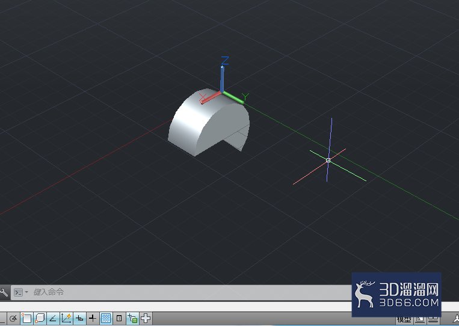Viewport: 459px width, 326px height.
Task: Click the blue Z axis of UCS gizmo
Action: pyautogui.click(x=222, y=79)
